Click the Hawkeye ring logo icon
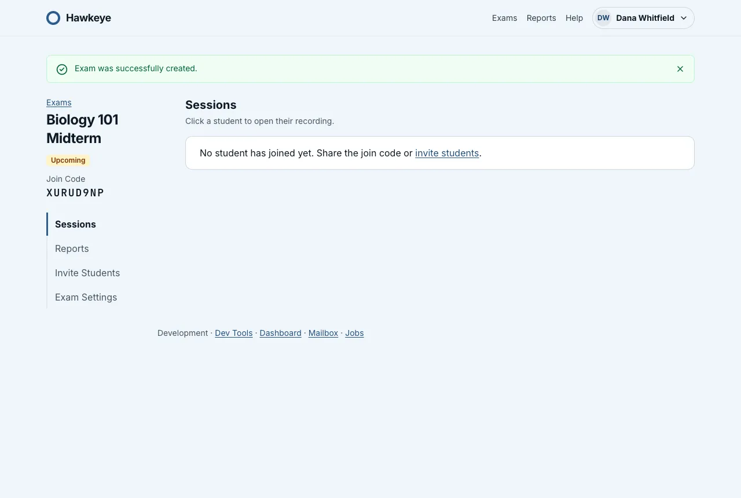Image resolution: width=741 pixels, height=498 pixels. pos(53,18)
